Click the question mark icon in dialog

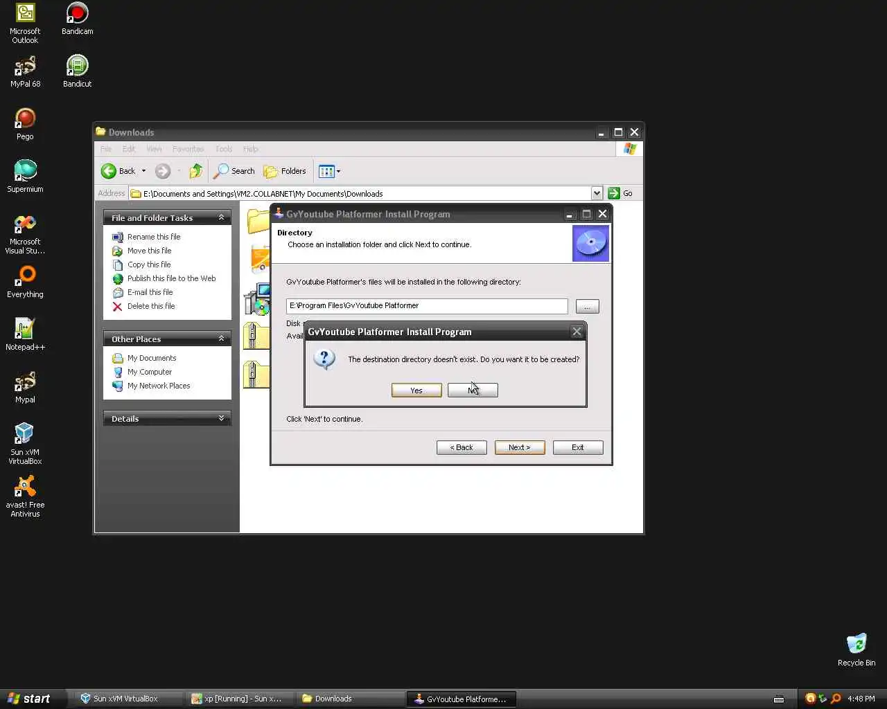(324, 359)
